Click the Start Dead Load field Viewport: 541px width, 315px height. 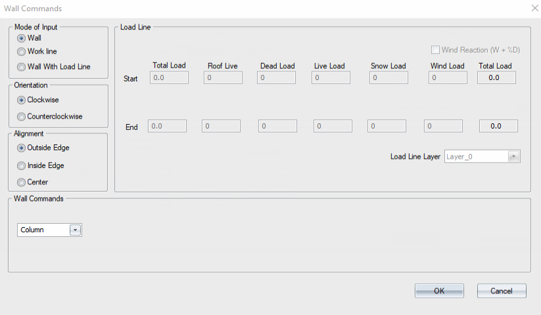click(276, 77)
